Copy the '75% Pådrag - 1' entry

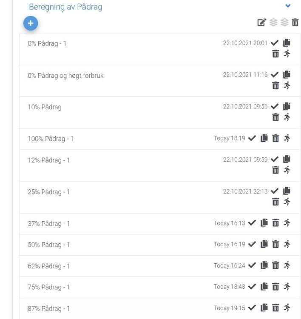click(x=264, y=287)
